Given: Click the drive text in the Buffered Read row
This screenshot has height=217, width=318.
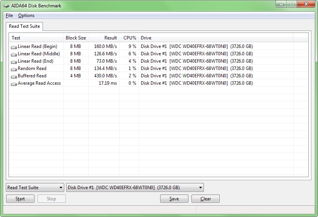Looking at the screenshot, I should (x=197, y=76).
